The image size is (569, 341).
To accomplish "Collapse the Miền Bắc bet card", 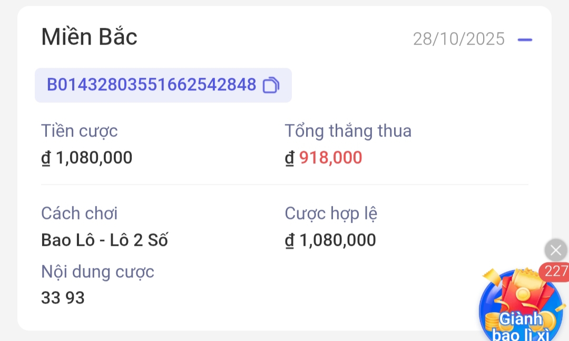I will (525, 39).
